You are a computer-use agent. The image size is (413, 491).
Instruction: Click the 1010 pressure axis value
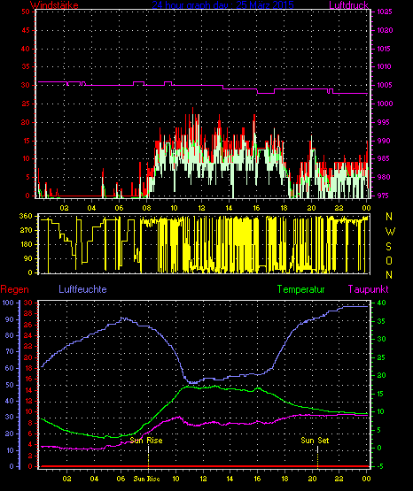click(x=385, y=66)
